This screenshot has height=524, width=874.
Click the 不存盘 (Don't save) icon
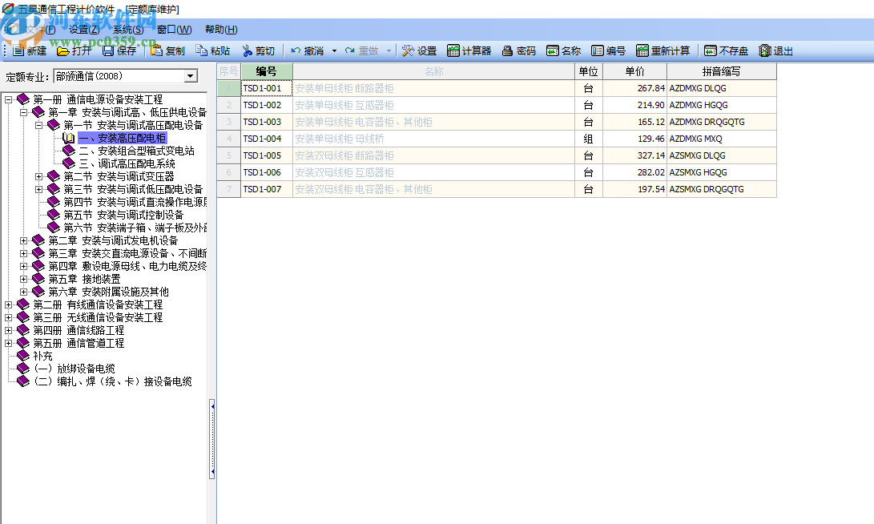click(710, 50)
